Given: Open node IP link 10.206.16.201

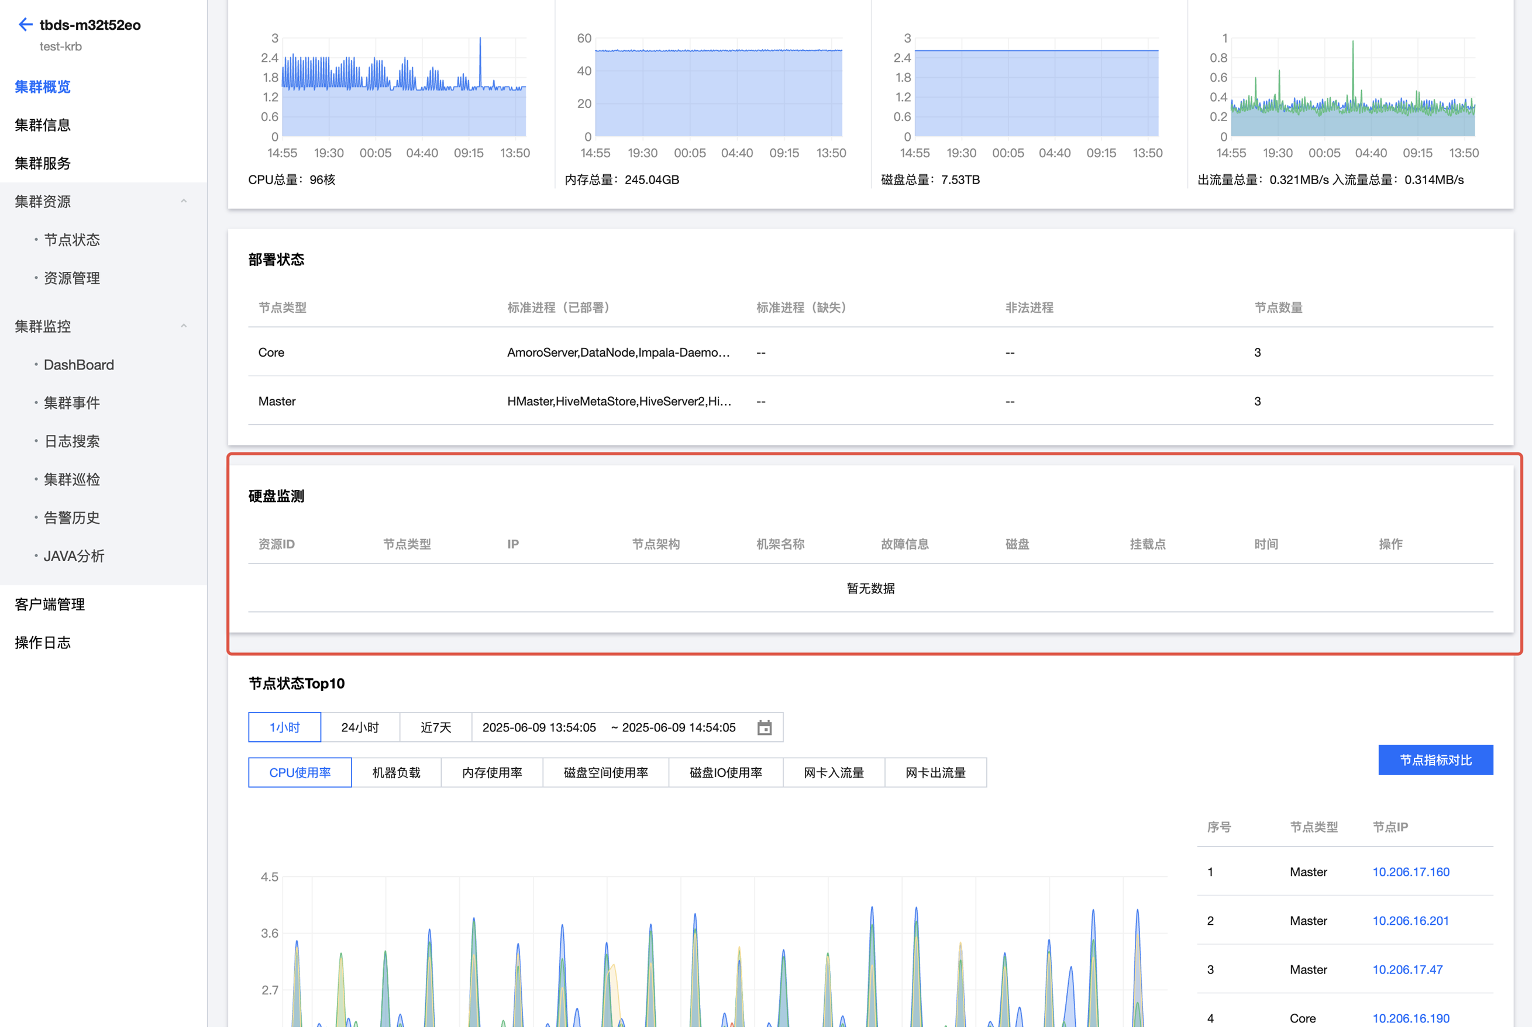Looking at the screenshot, I should pyautogui.click(x=1410, y=921).
